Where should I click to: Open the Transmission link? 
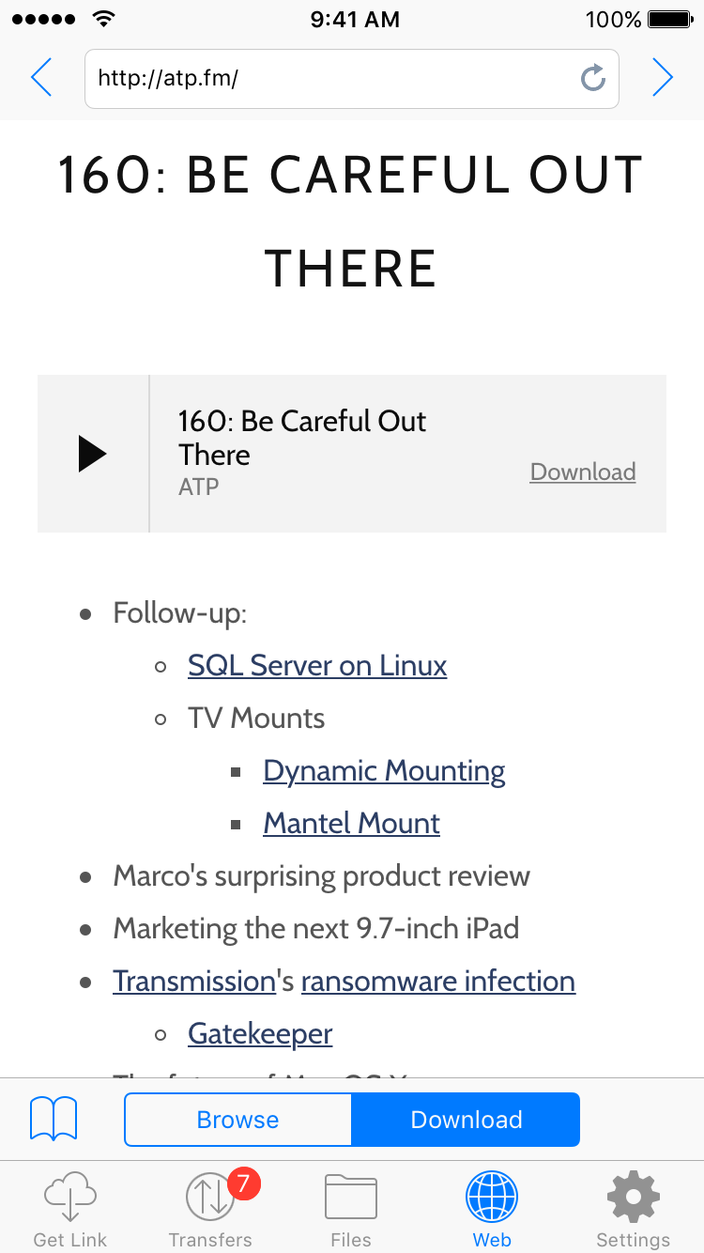point(193,982)
